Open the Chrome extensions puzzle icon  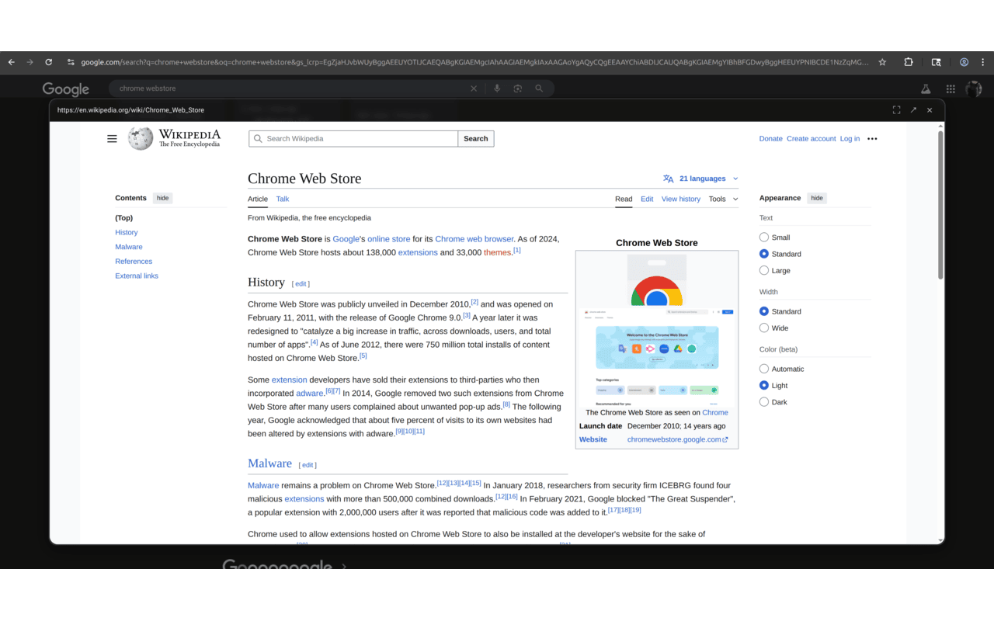[x=909, y=62]
